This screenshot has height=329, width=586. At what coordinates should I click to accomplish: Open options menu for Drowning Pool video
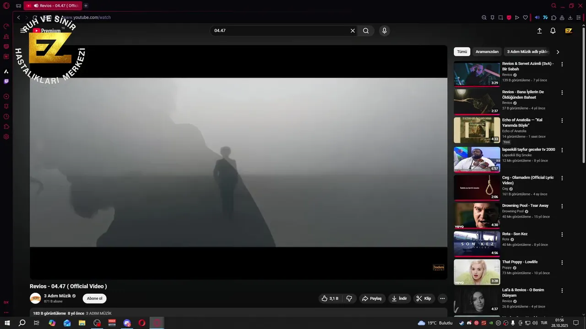point(562,206)
